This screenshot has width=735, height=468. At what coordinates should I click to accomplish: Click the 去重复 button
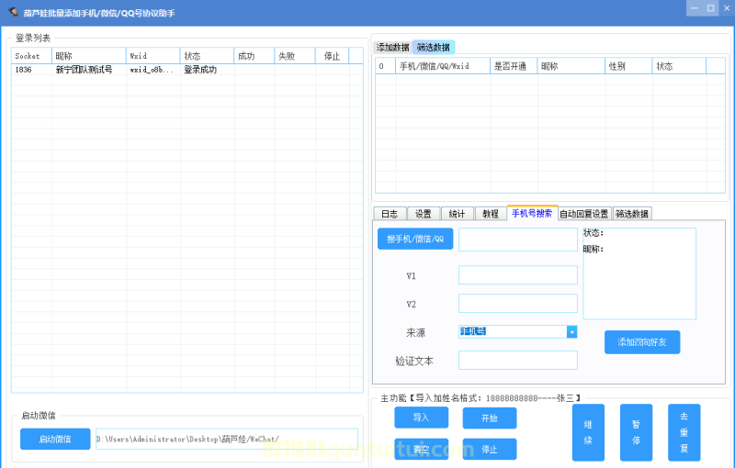click(x=684, y=433)
